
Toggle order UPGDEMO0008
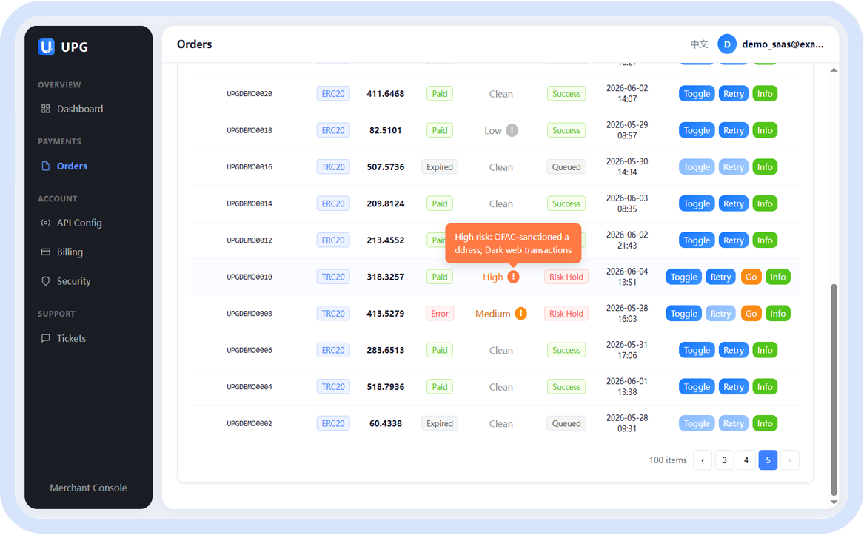coord(684,314)
